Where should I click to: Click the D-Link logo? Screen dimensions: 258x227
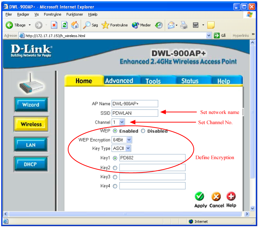(31, 51)
